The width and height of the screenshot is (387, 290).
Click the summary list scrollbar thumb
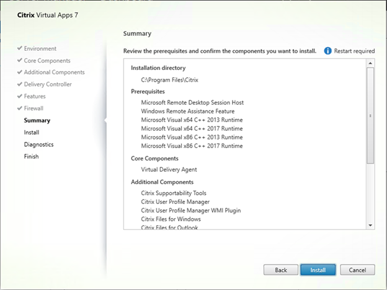click(370, 116)
